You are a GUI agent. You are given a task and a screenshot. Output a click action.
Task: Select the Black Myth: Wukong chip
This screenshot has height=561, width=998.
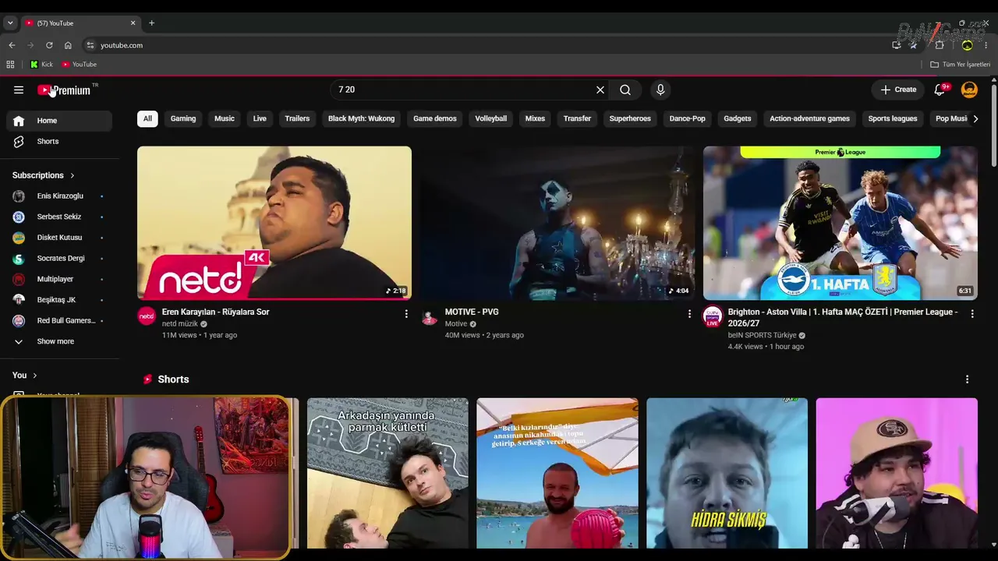[361, 118]
